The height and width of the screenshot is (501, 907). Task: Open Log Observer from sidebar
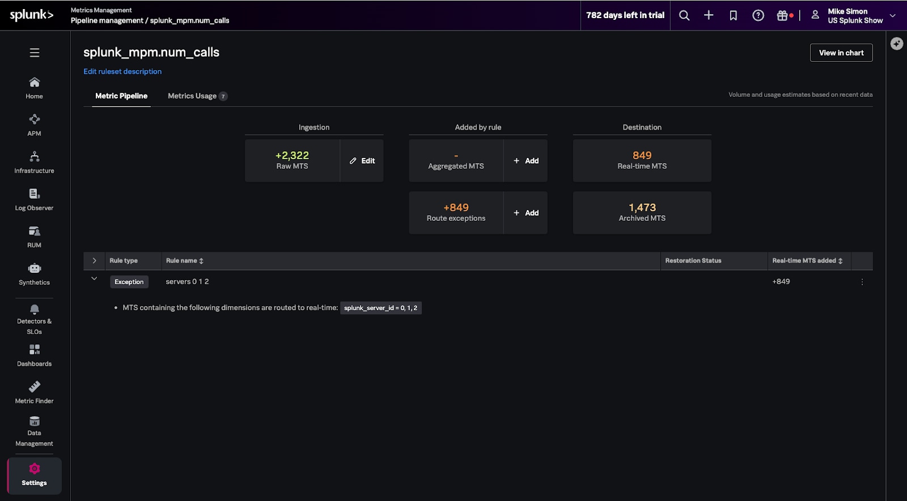pyautogui.click(x=34, y=200)
